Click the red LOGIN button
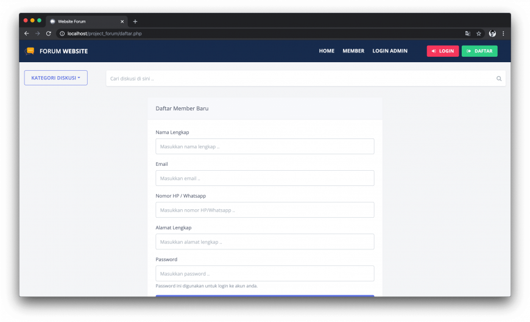Screen dimensions: 530x322 tap(443, 51)
